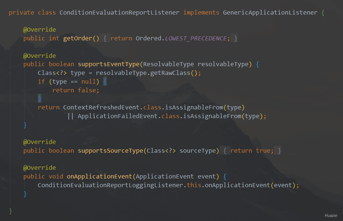
Task: Click the ContextRefreshedEvent class reference
Action: click(x=101, y=107)
